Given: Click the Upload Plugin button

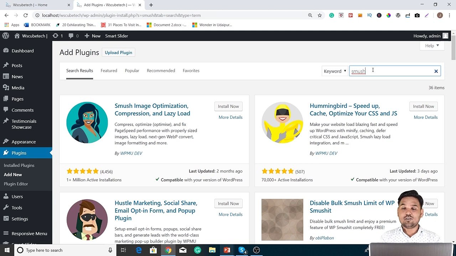Looking at the screenshot, I should [119, 53].
